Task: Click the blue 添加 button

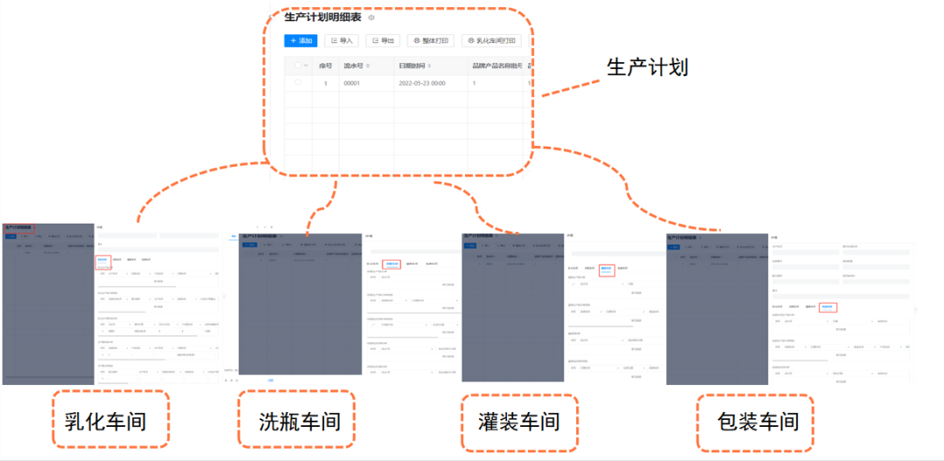Action: 301,41
